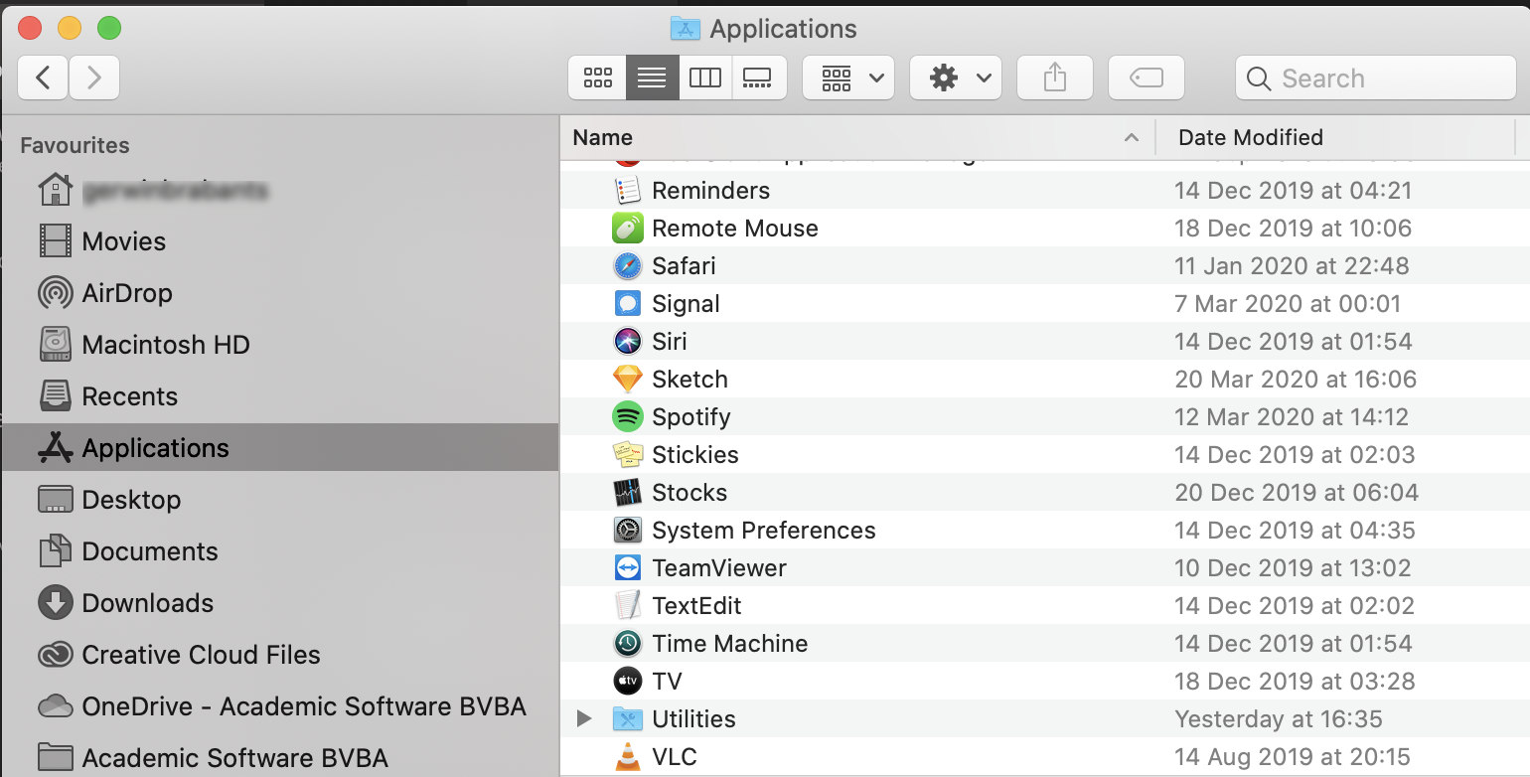Click the Time Machine file name

point(730,643)
